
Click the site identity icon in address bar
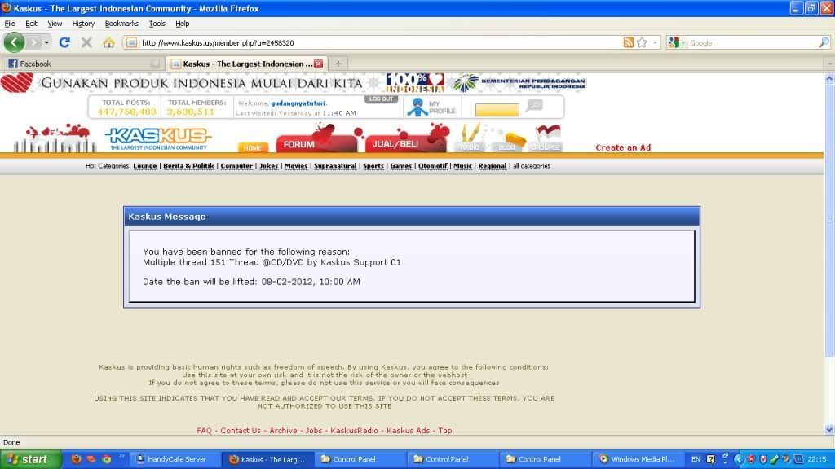131,42
